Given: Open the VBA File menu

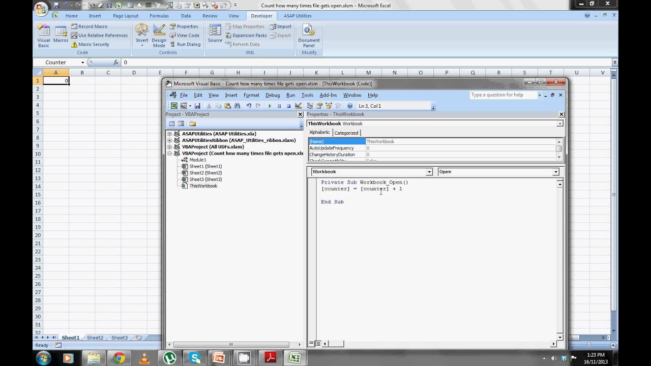Looking at the screenshot, I should [184, 95].
